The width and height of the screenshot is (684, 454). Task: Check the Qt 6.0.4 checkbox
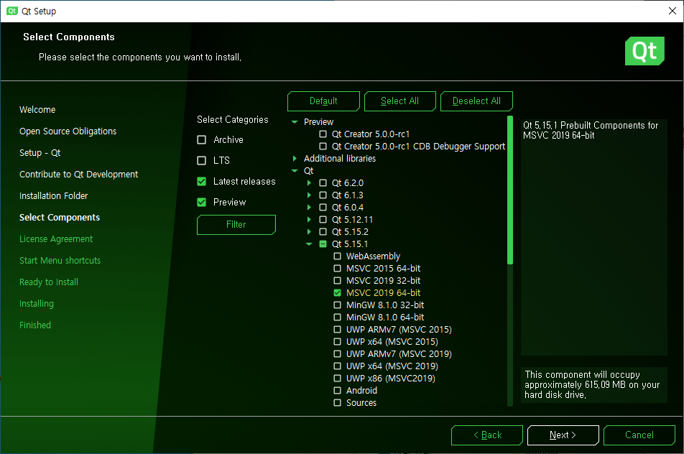point(323,207)
